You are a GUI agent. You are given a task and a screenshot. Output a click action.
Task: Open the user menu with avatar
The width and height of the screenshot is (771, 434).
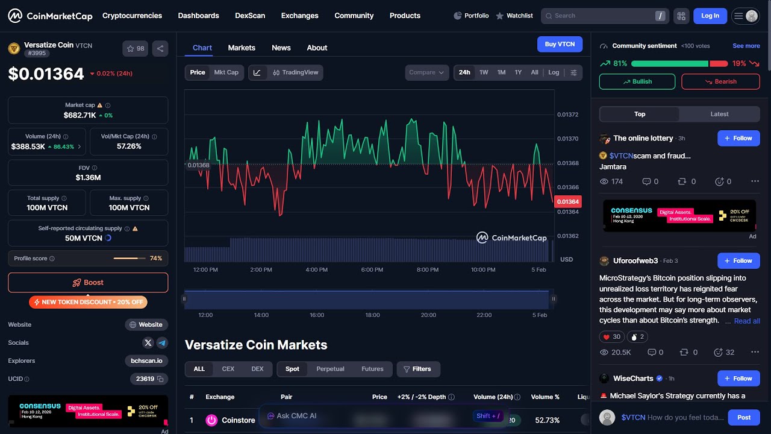click(x=746, y=16)
